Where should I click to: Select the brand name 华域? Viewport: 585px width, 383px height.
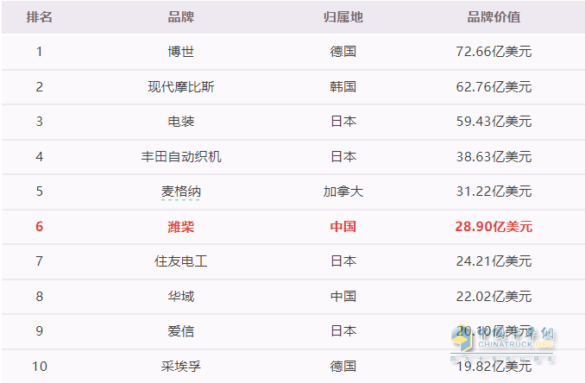pos(181,297)
